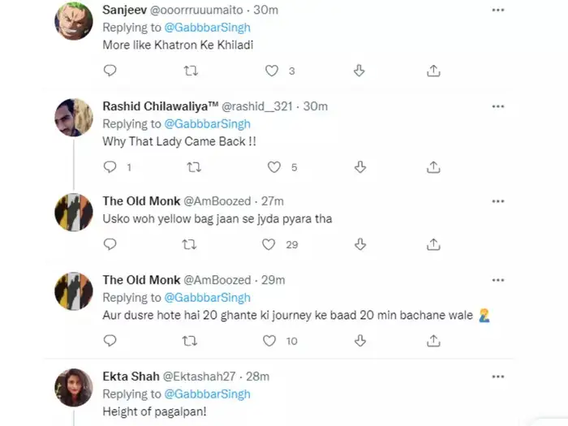Share Sanjeev's tweet
Image resolution: width=568 pixels, height=426 pixels.
point(433,71)
